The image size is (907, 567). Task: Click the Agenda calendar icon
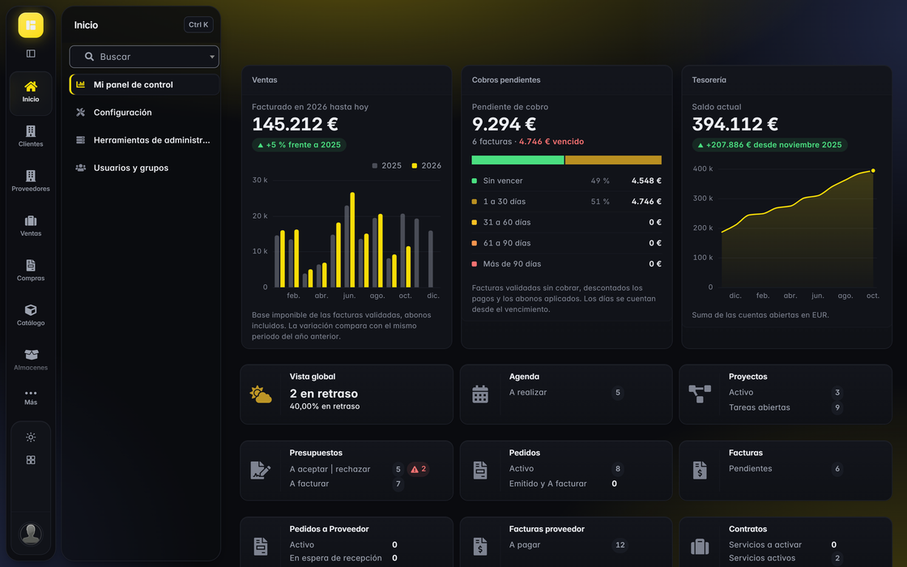[480, 394]
